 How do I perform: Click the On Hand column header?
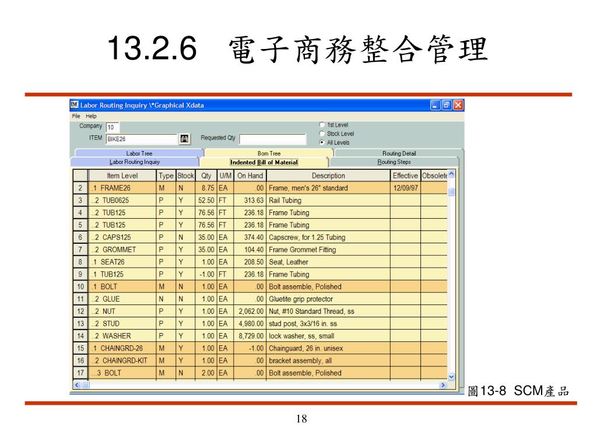250,176
